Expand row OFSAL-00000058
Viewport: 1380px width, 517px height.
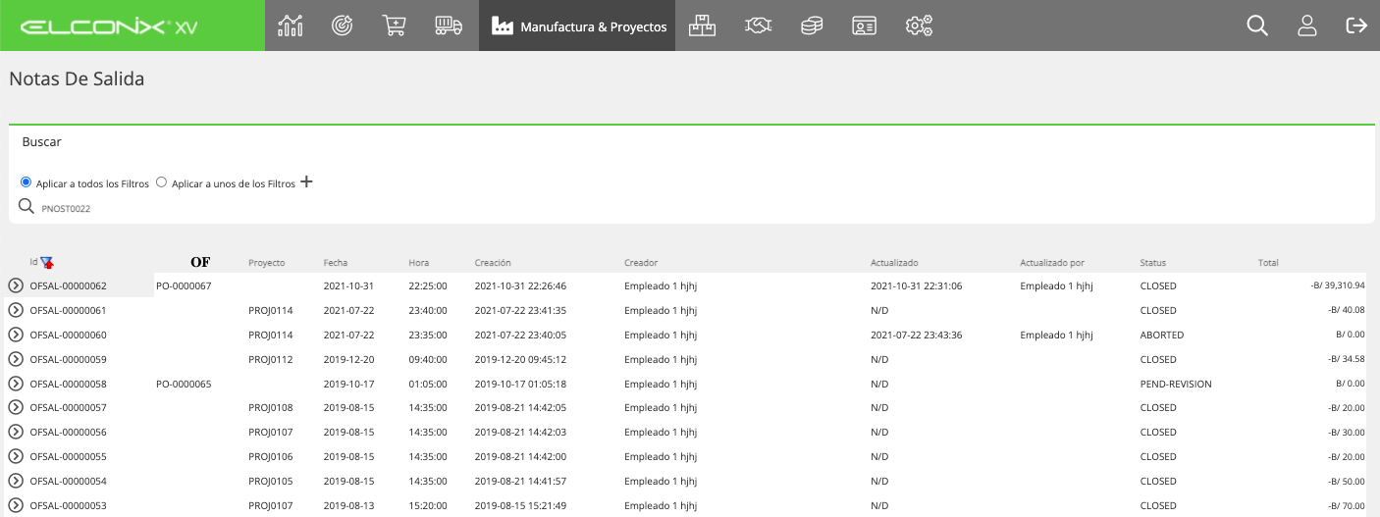[x=16, y=384]
